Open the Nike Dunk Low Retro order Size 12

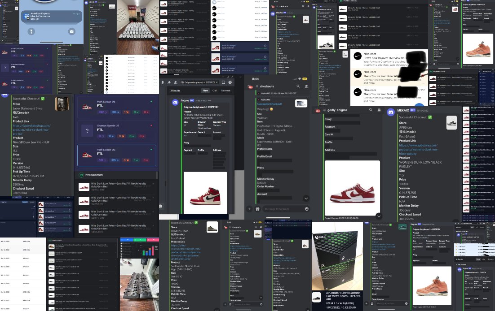tap(116, 186)
